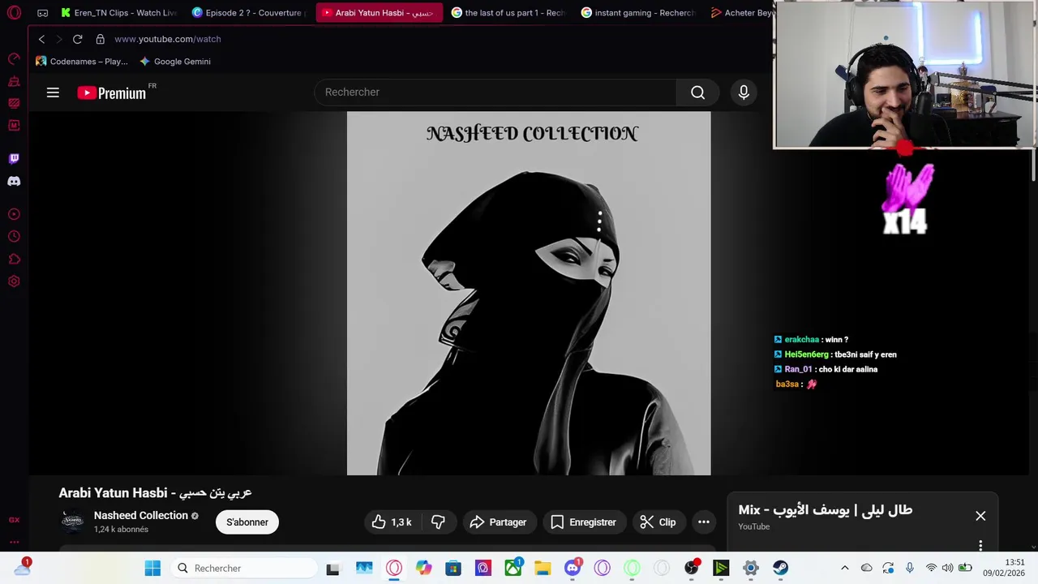Click Windows taskbar Rechercher search box
Image resolution: width=1038 pixels, height=584 pixels.
243,568
